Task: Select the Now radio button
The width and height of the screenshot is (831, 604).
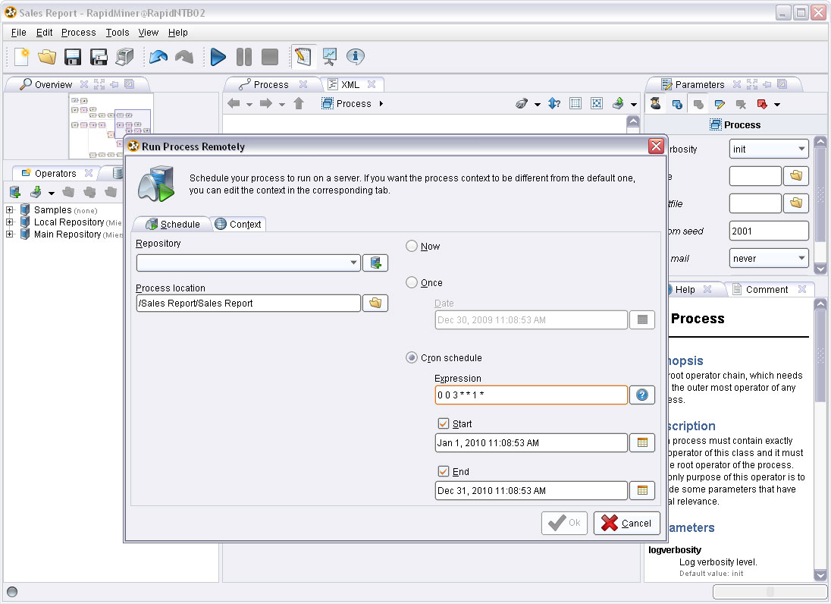Action: (x=412, y=247)
